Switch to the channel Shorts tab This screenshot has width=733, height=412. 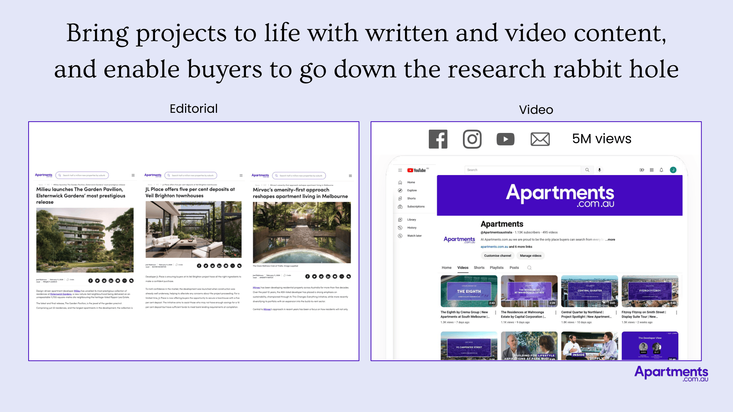coord(479,268)
